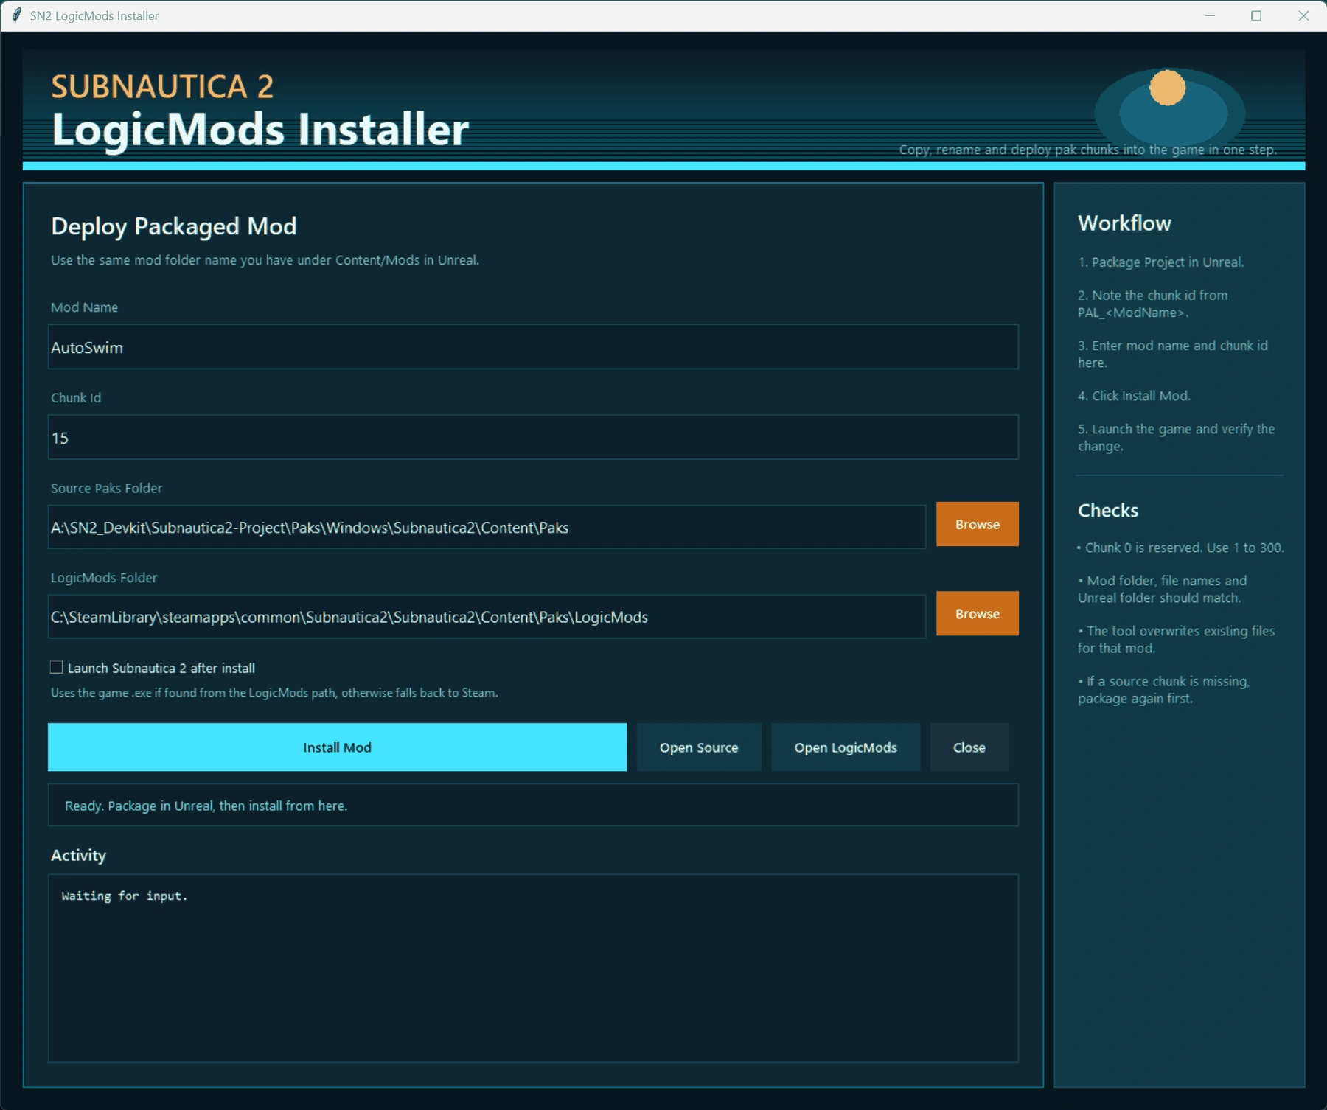The width and height of the screenshot is (1327, 1110).
Task: Click the 'Deploy Packaged Mod' heading
Action: [174, 226]
